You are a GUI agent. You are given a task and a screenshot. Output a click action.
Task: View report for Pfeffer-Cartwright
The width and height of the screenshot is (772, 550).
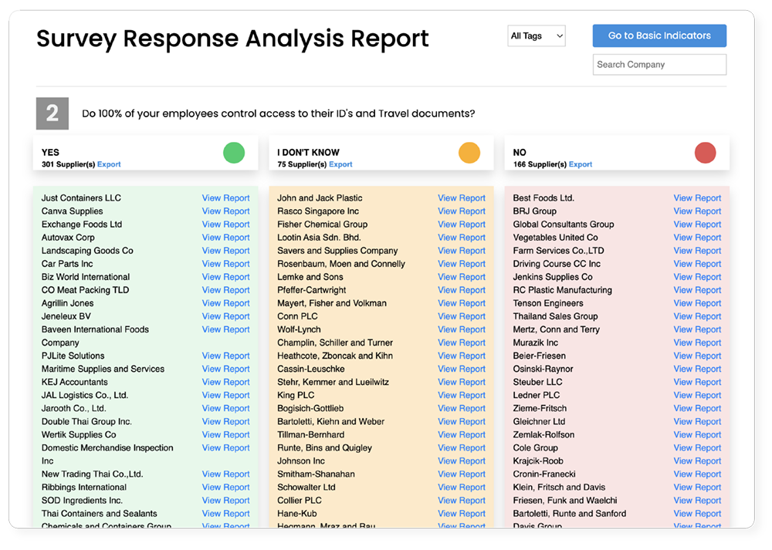(x=462, y=290)
